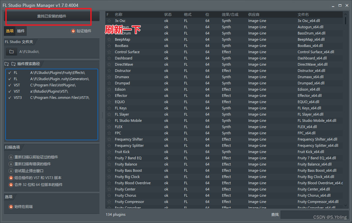The width and height of the screenshot is (352, 223).
Task: Click add search path folder icon
Action: point(7,64)
